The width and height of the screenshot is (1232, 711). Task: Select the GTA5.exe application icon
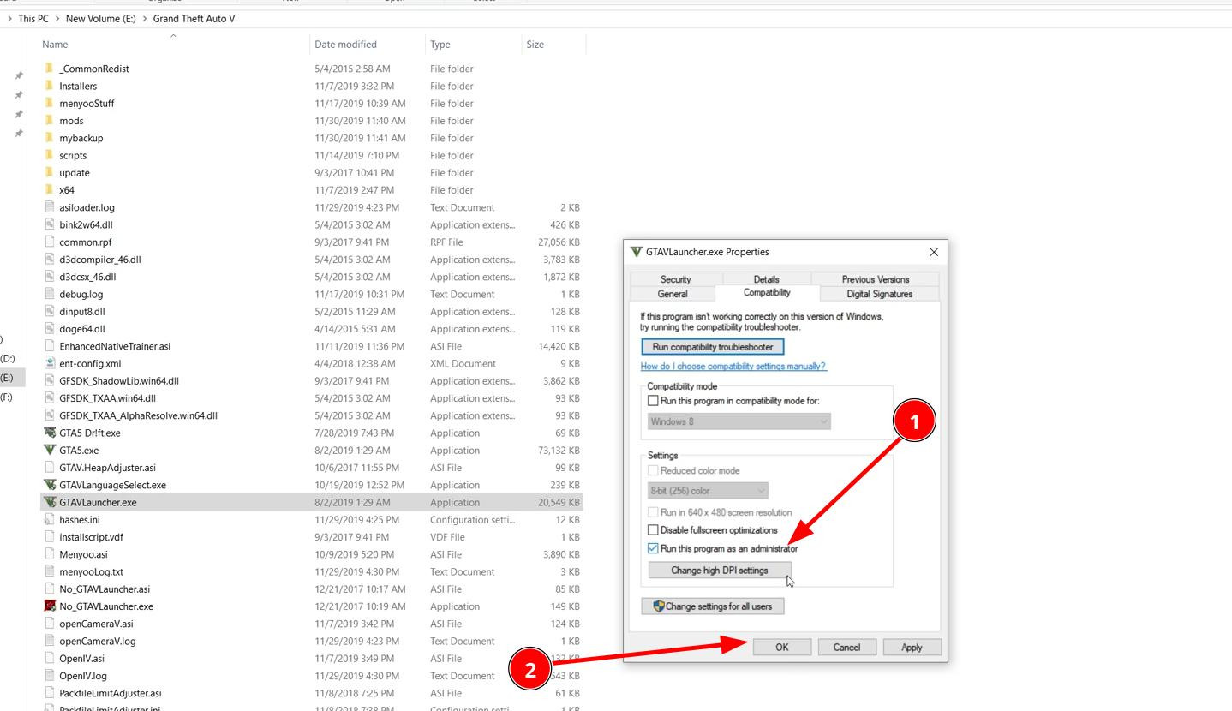pos(50,450)
